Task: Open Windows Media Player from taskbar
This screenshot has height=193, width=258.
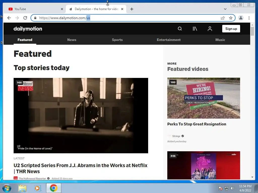Action: click(x=38, y=188)
